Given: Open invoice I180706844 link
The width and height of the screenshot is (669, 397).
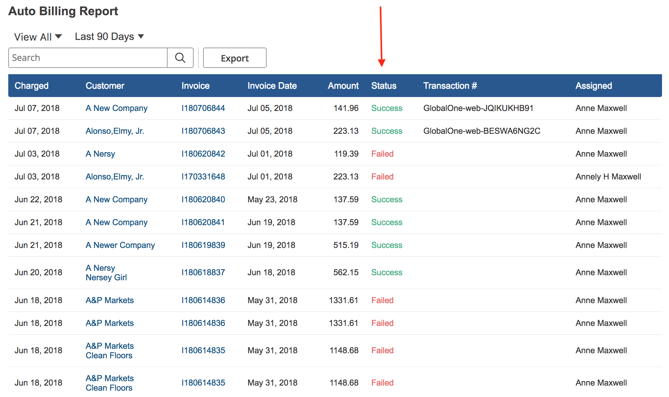Looking at the screenshot, I should point(203,108).
